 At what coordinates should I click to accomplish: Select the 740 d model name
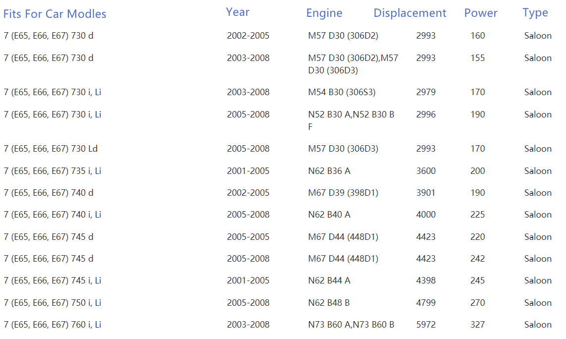click(48, 193)
